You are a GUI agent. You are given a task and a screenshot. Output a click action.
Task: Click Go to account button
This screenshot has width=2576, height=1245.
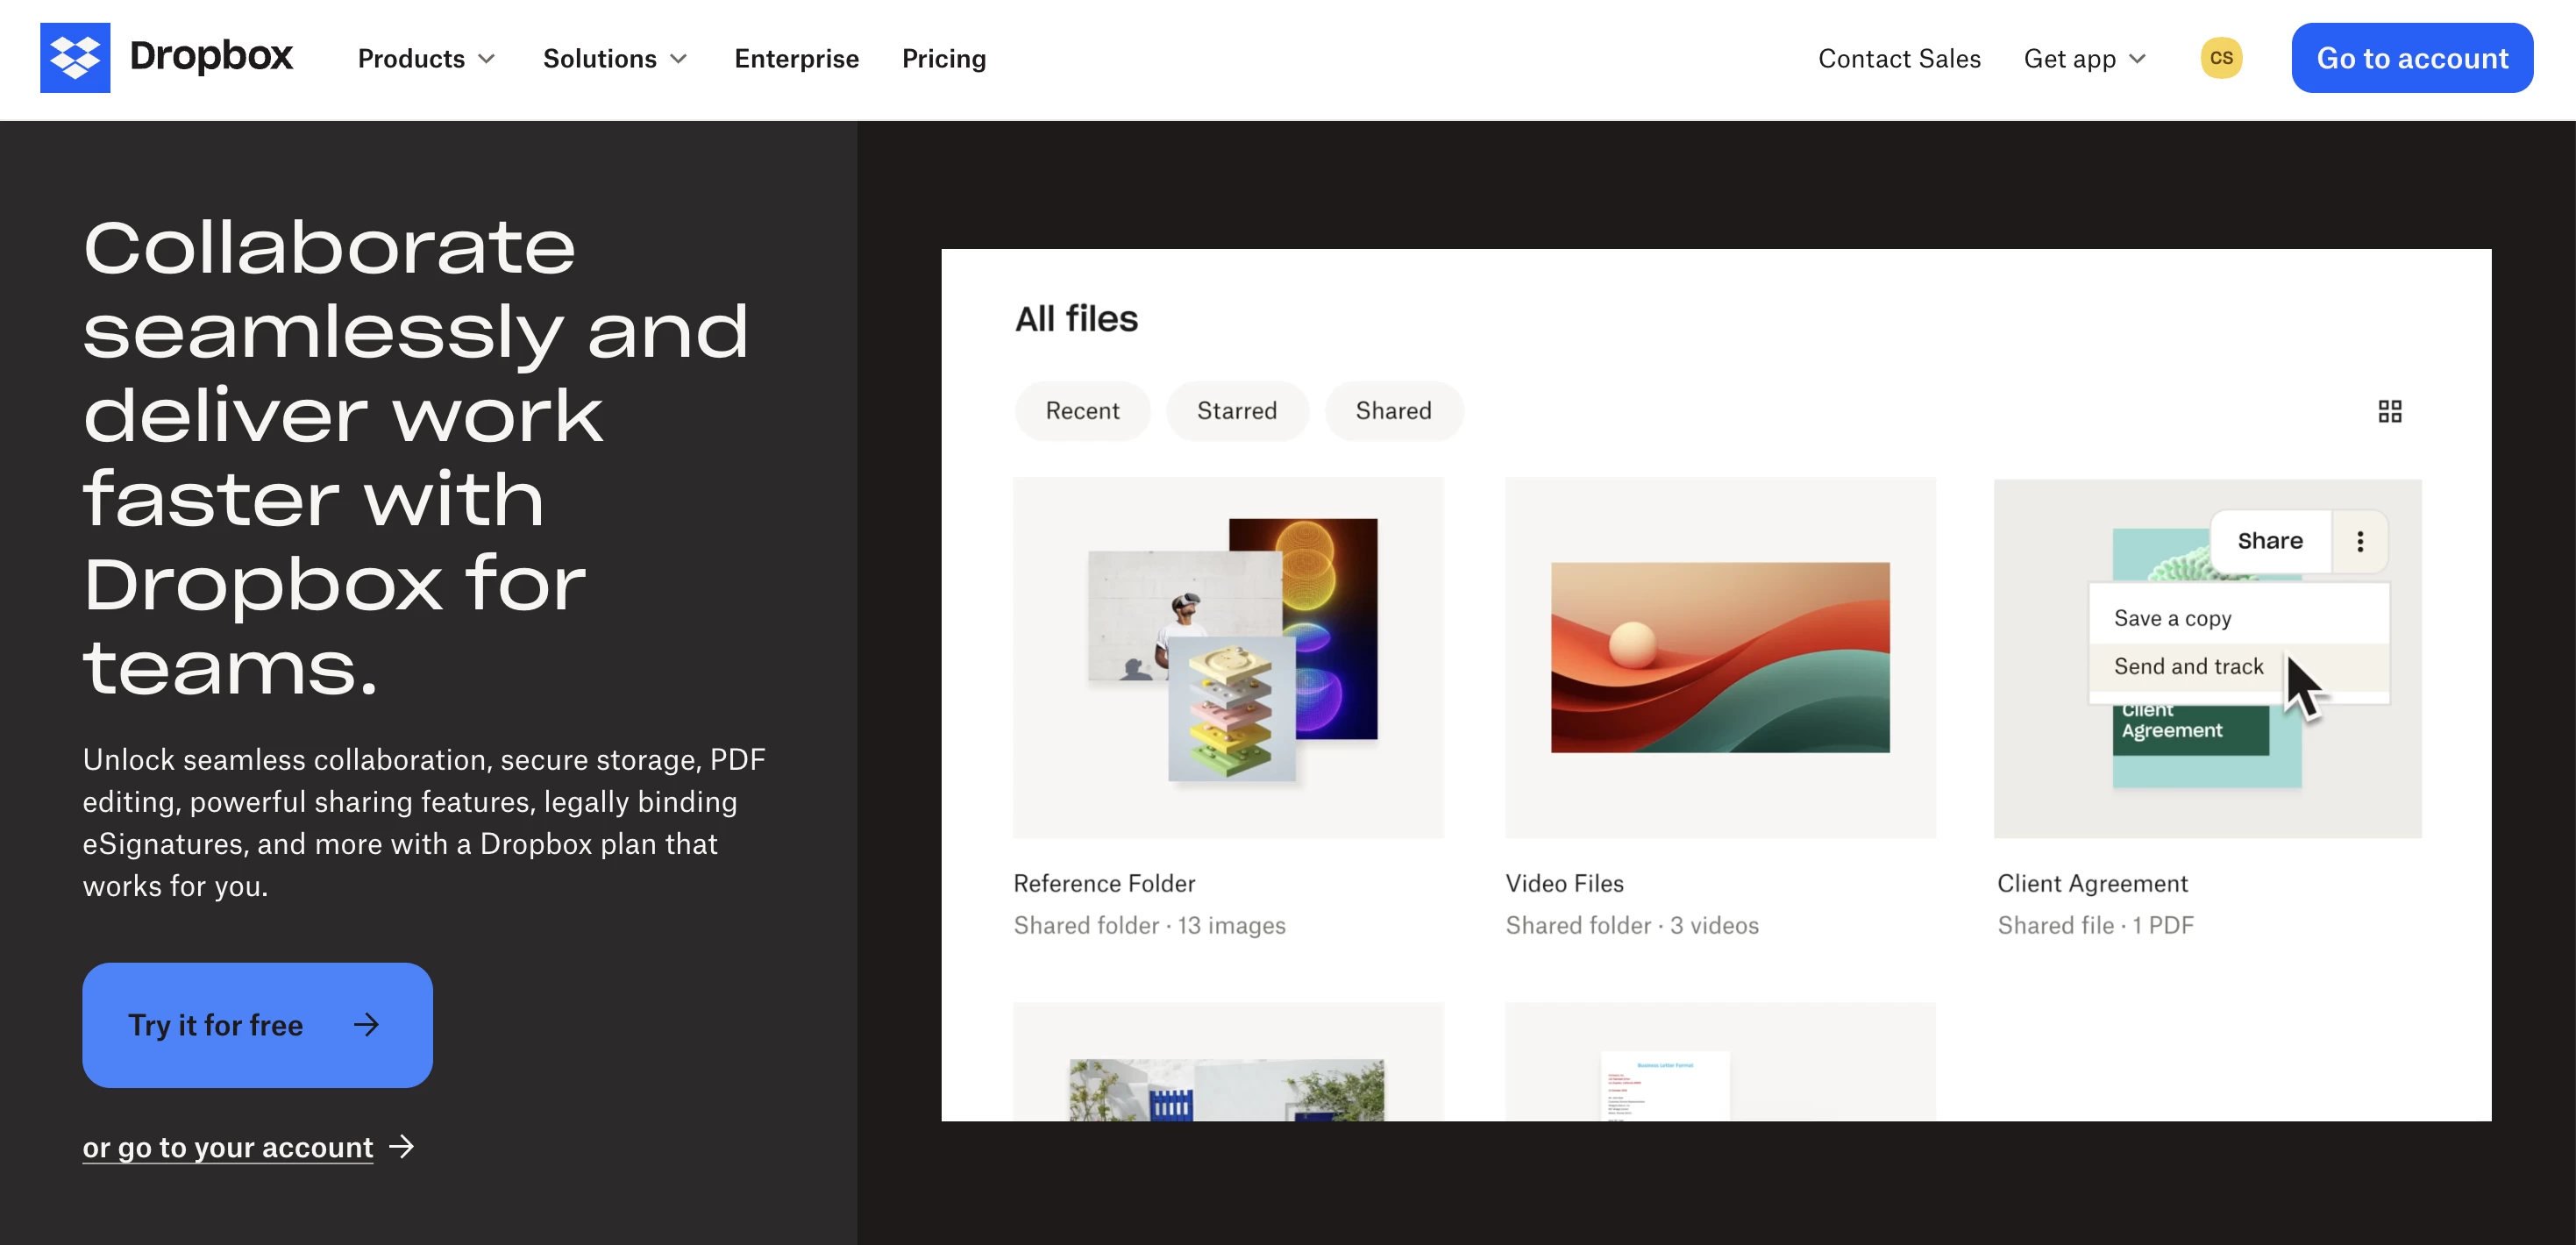point(2411,58)
